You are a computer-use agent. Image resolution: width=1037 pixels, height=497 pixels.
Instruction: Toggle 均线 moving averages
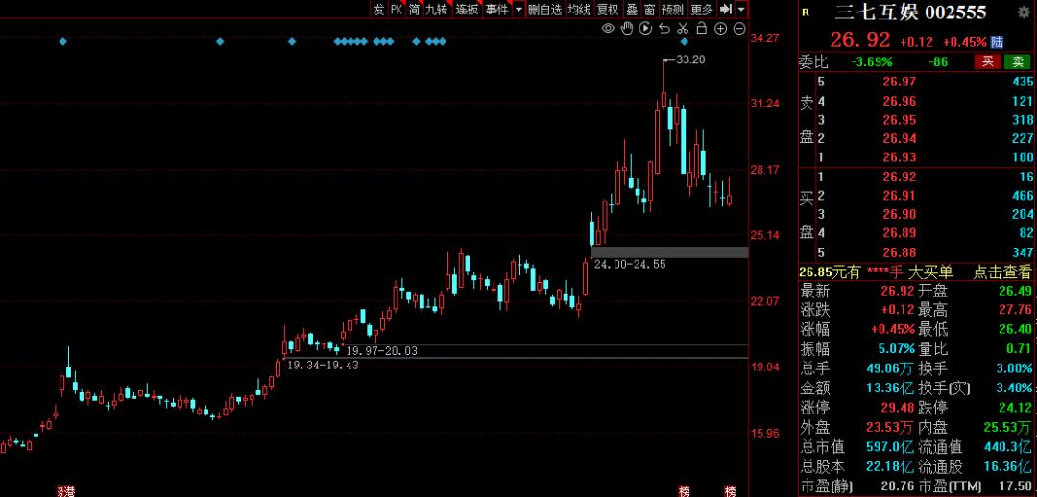pos(579,10)
